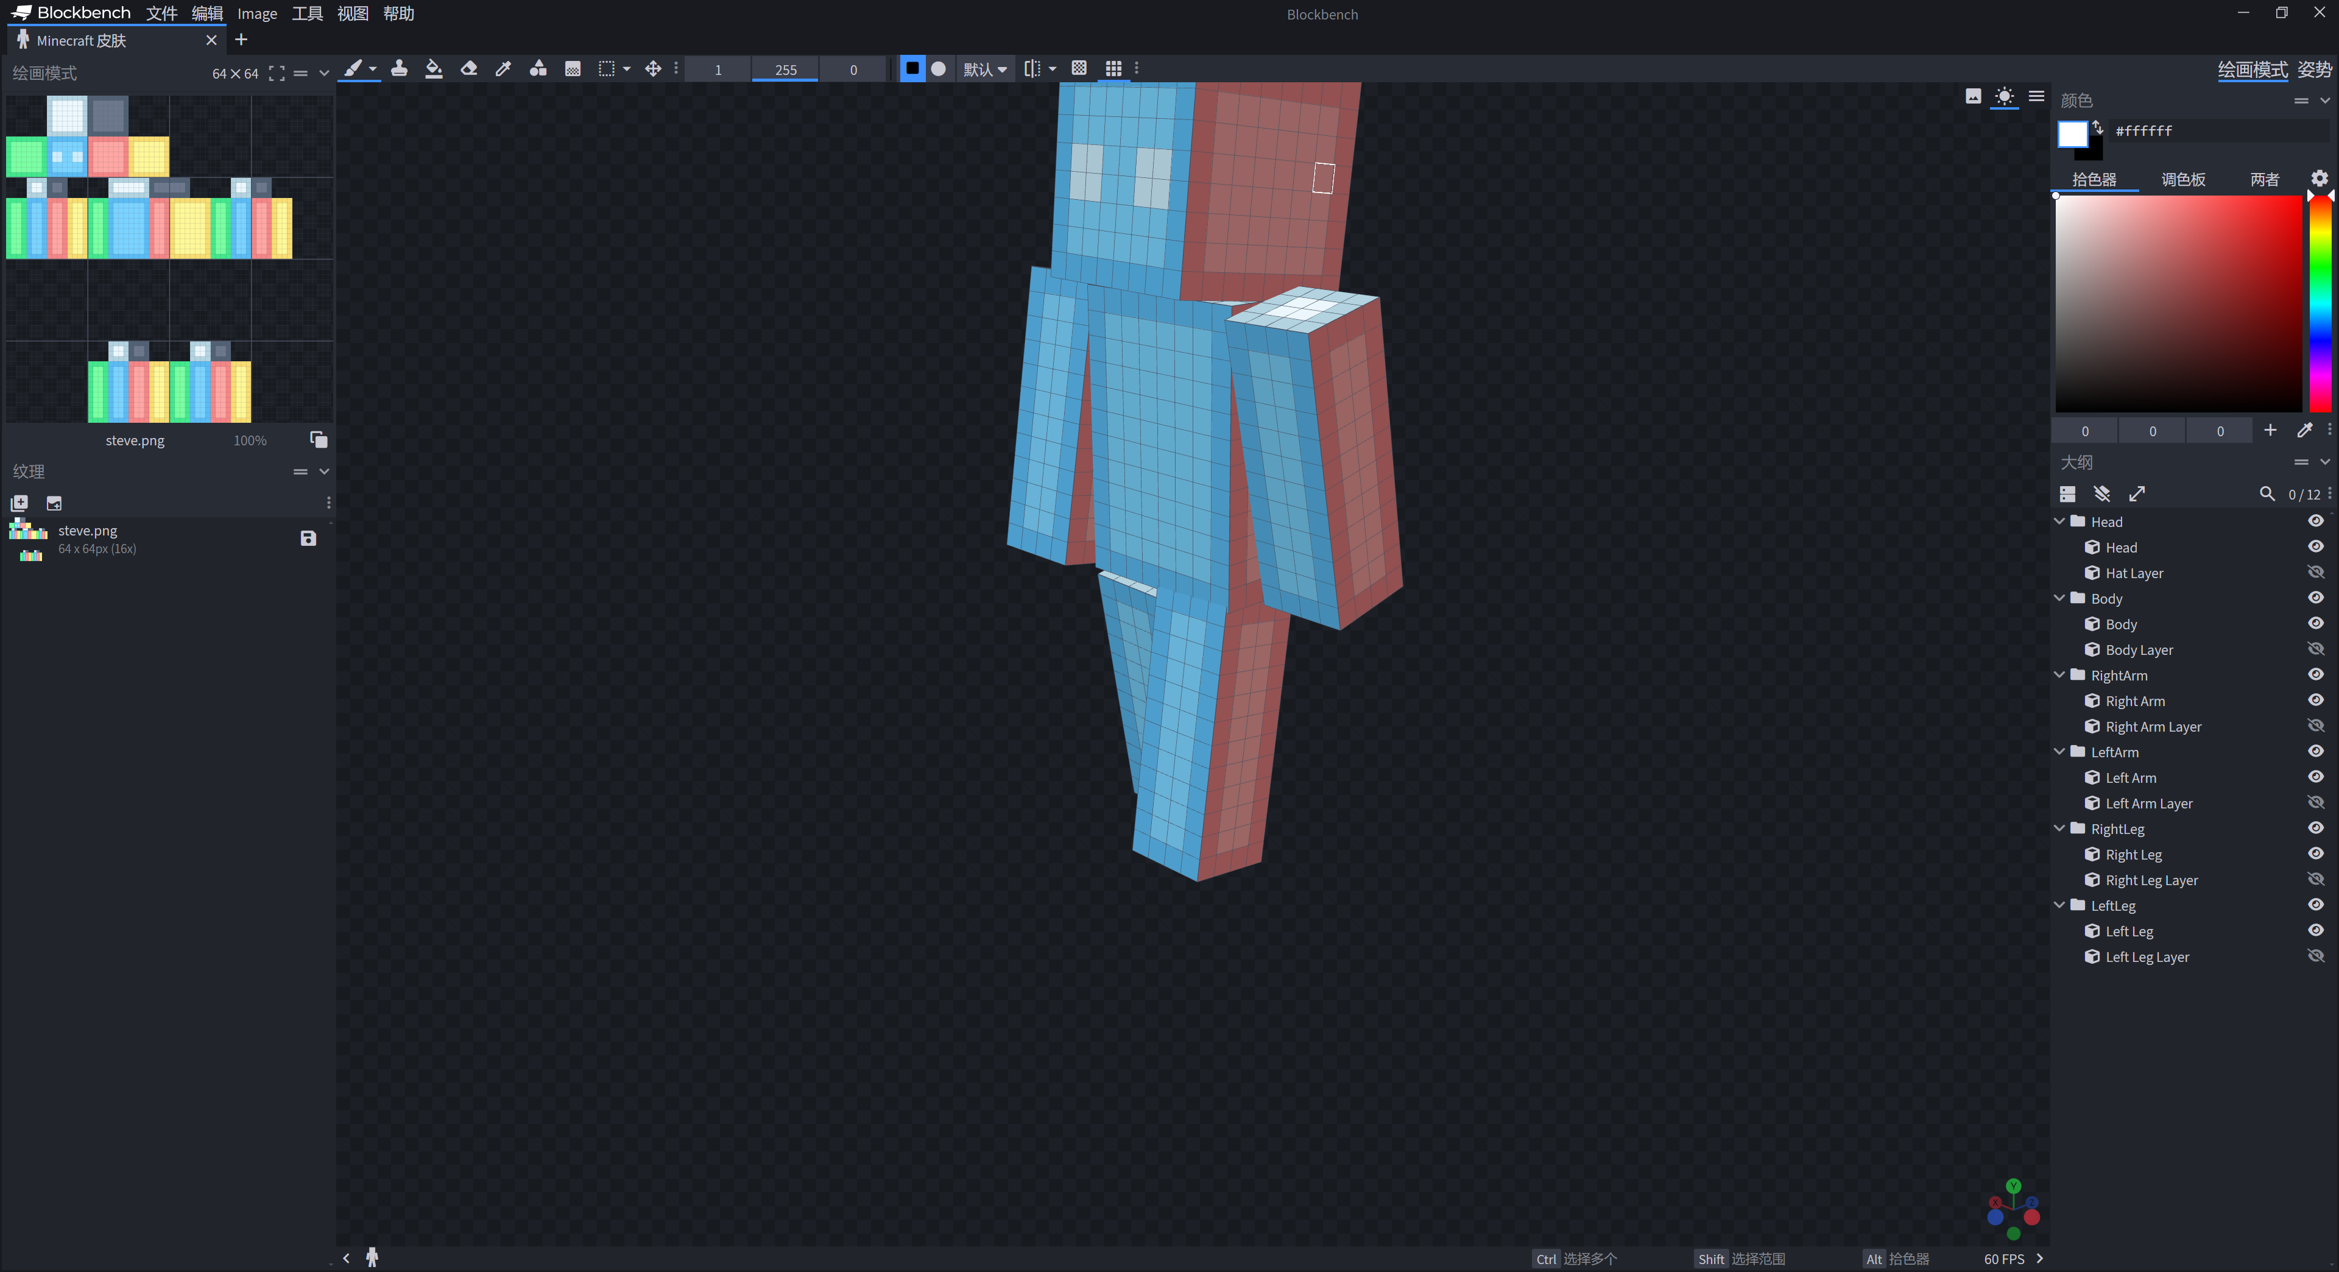Search the outliner elements
Image resolution: width=2339 pixels, height=1272 pixels.
[x=2267, y=494]
